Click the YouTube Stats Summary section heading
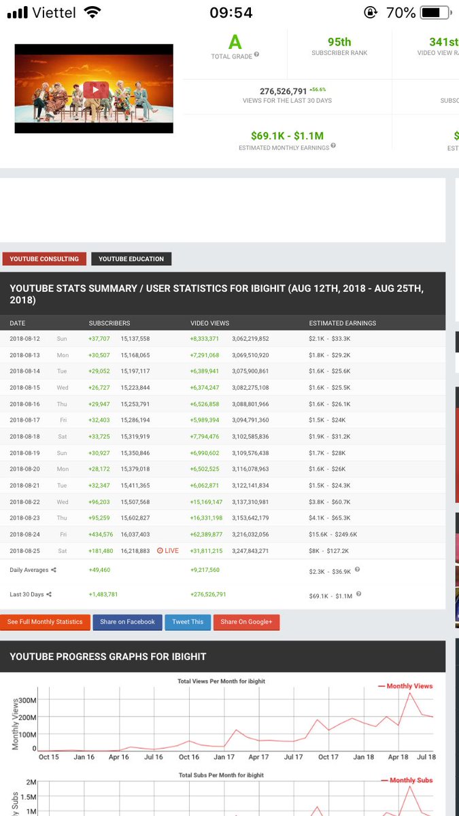The width and height of the screenshot is (459, 816). [216, 294]
